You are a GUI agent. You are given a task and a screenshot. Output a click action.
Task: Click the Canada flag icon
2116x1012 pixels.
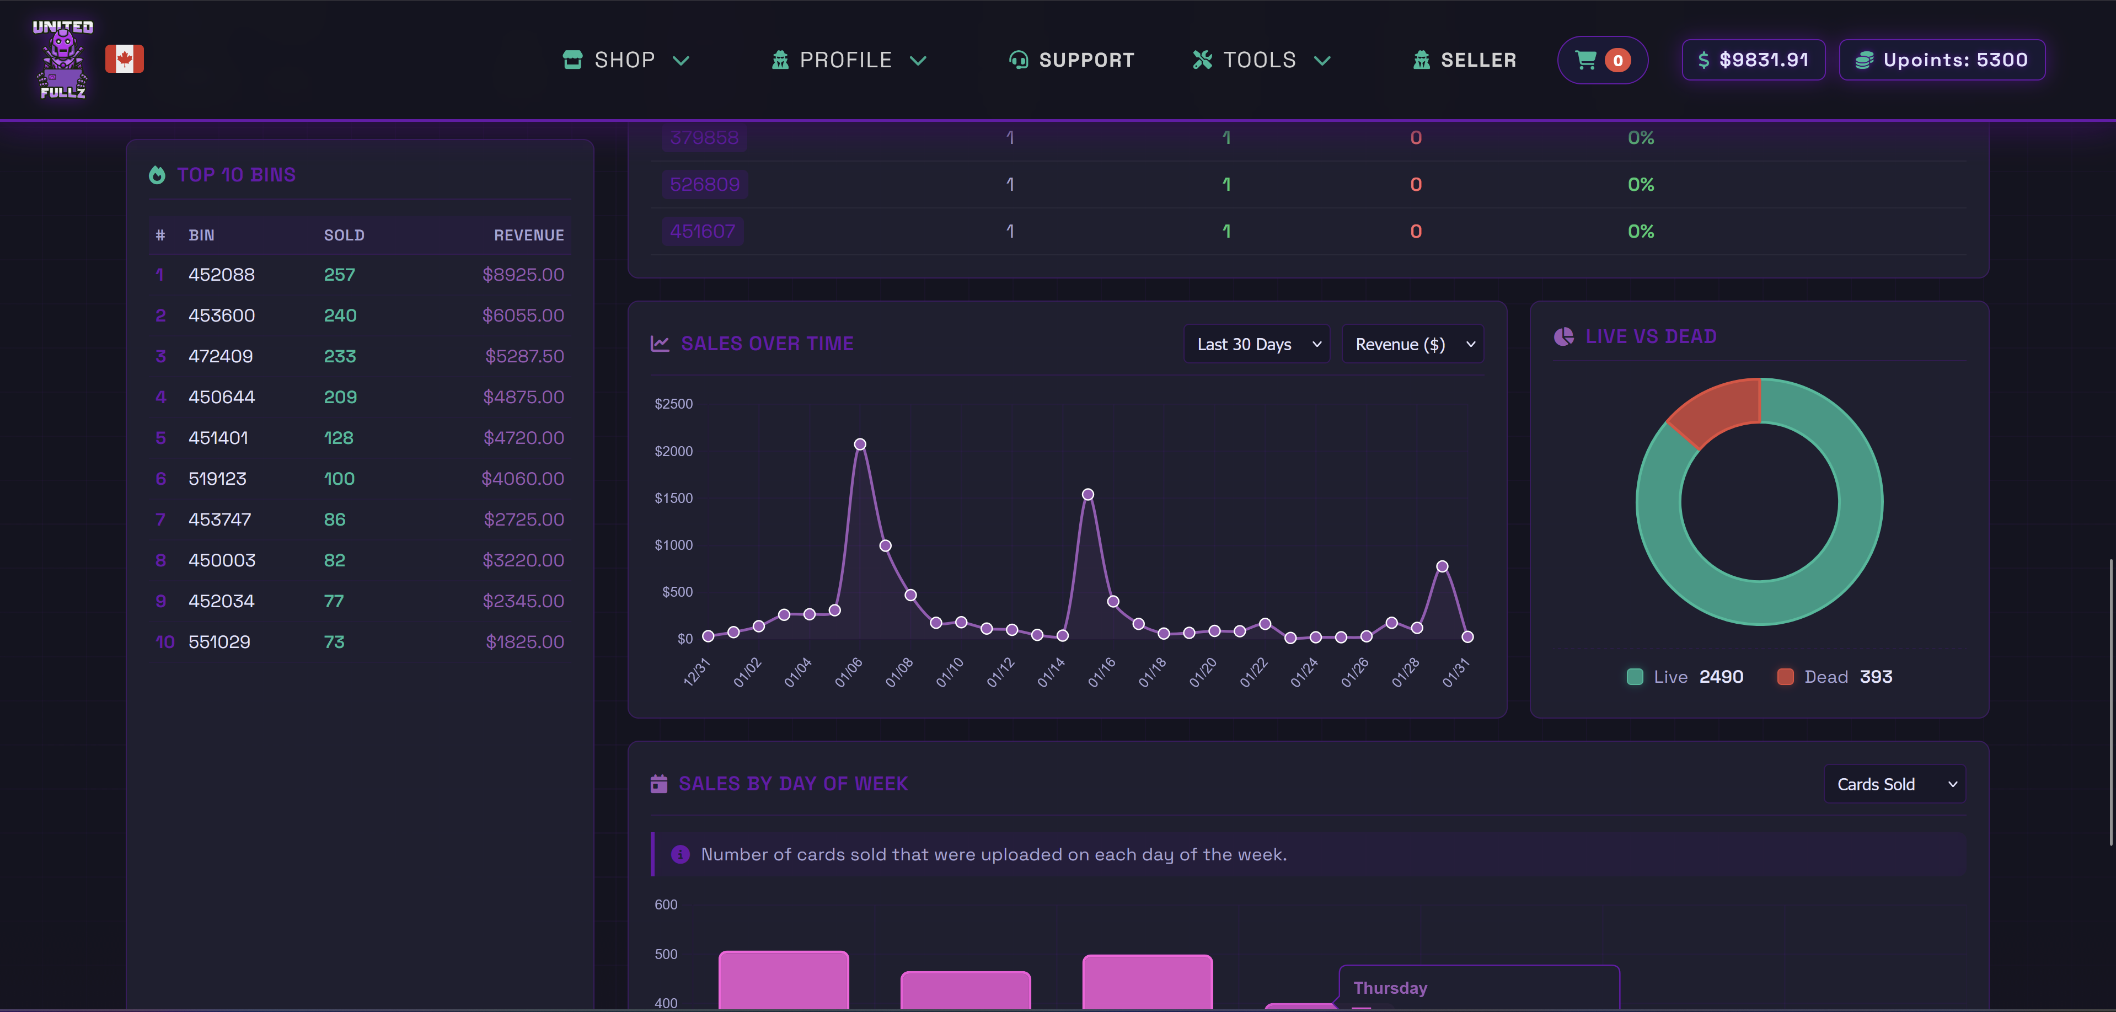pos(124,59)
